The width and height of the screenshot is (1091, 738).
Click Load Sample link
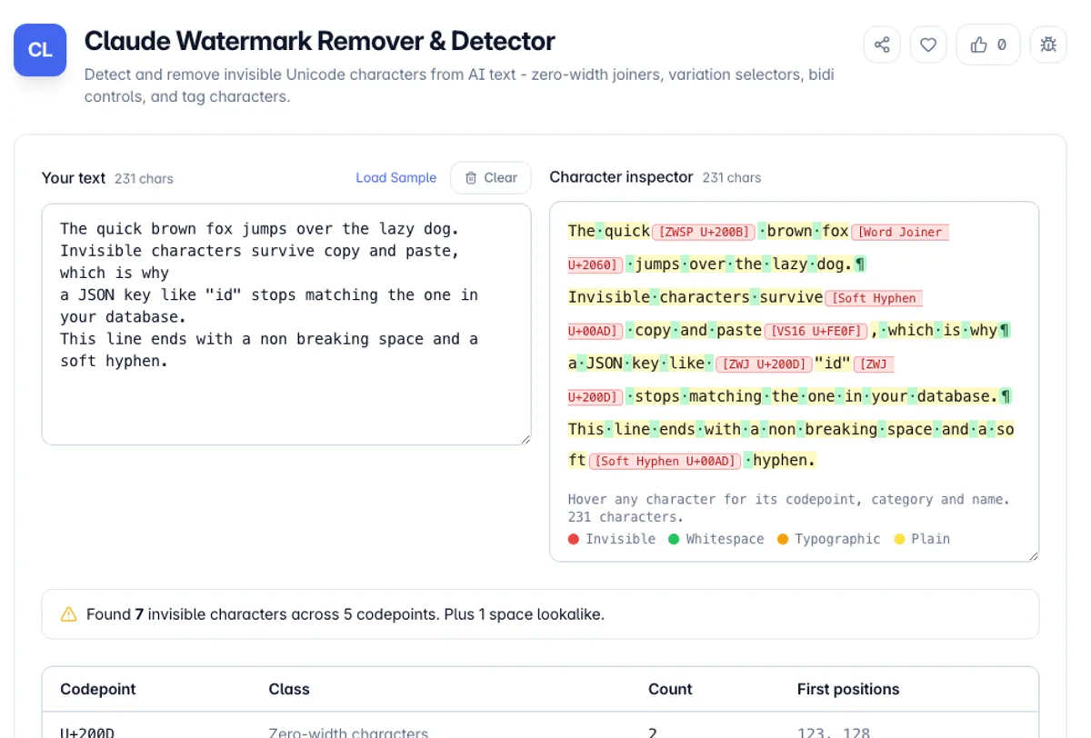point(395,177)
